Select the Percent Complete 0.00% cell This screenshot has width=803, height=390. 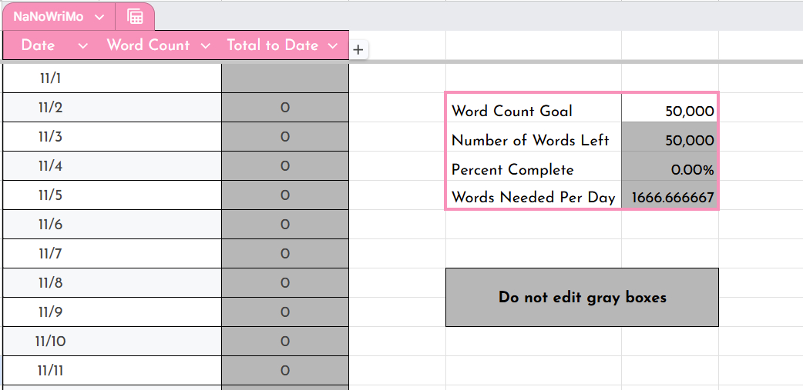click(x=669, y=169)
